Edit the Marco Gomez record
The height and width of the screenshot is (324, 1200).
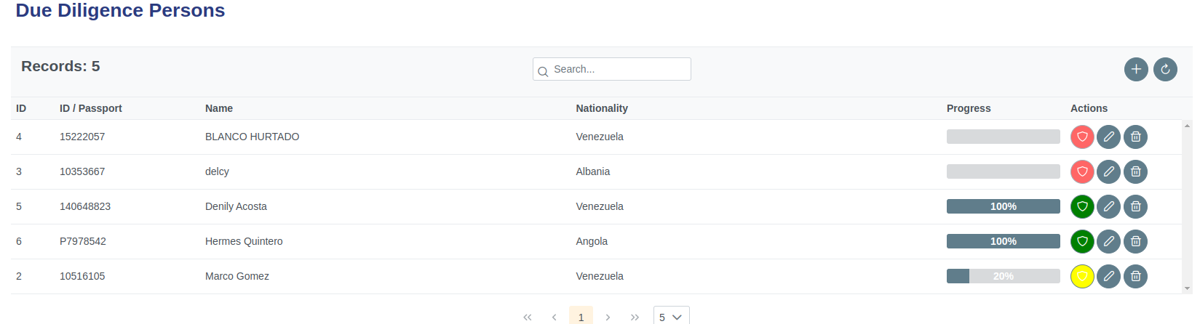(x=1108, y=276)
